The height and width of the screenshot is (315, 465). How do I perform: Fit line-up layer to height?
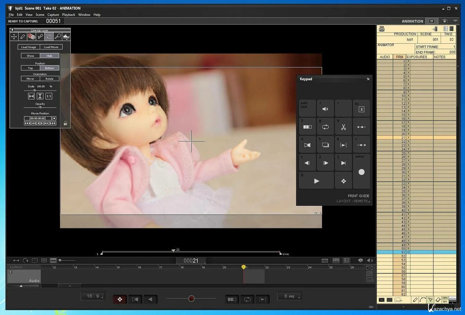[x=40, y=96]
